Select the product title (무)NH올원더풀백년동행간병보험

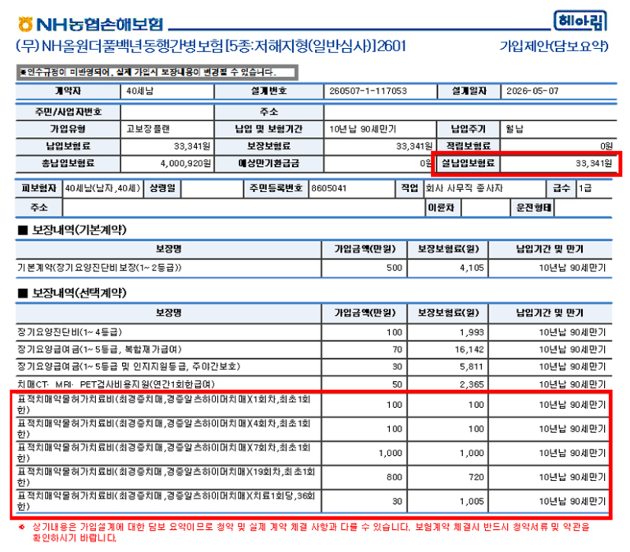210,46
